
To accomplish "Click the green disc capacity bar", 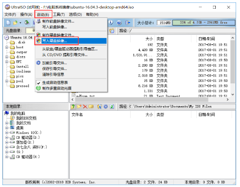I will [x=204, y=23].
